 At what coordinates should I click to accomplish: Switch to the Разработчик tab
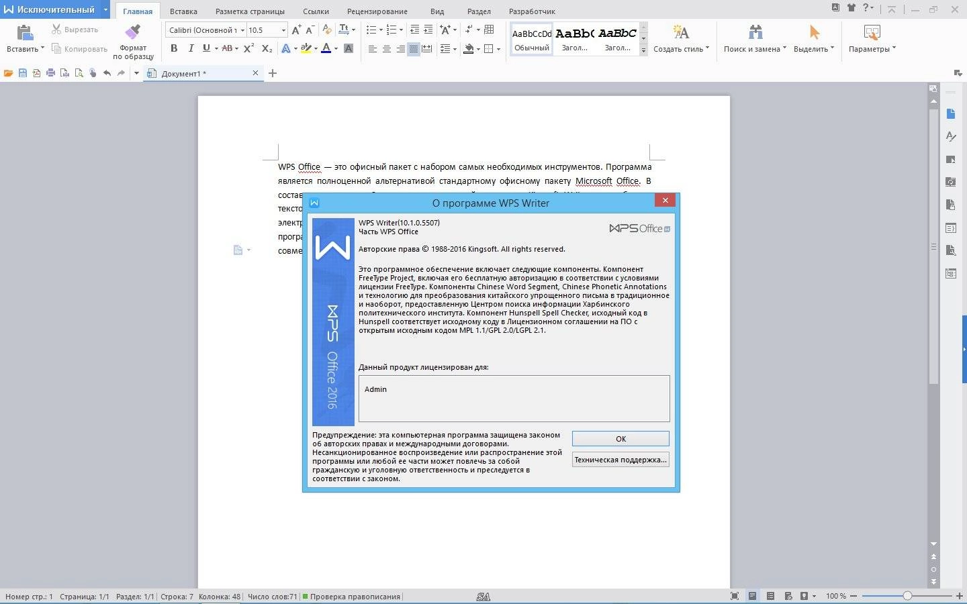(x=532, y=11)
